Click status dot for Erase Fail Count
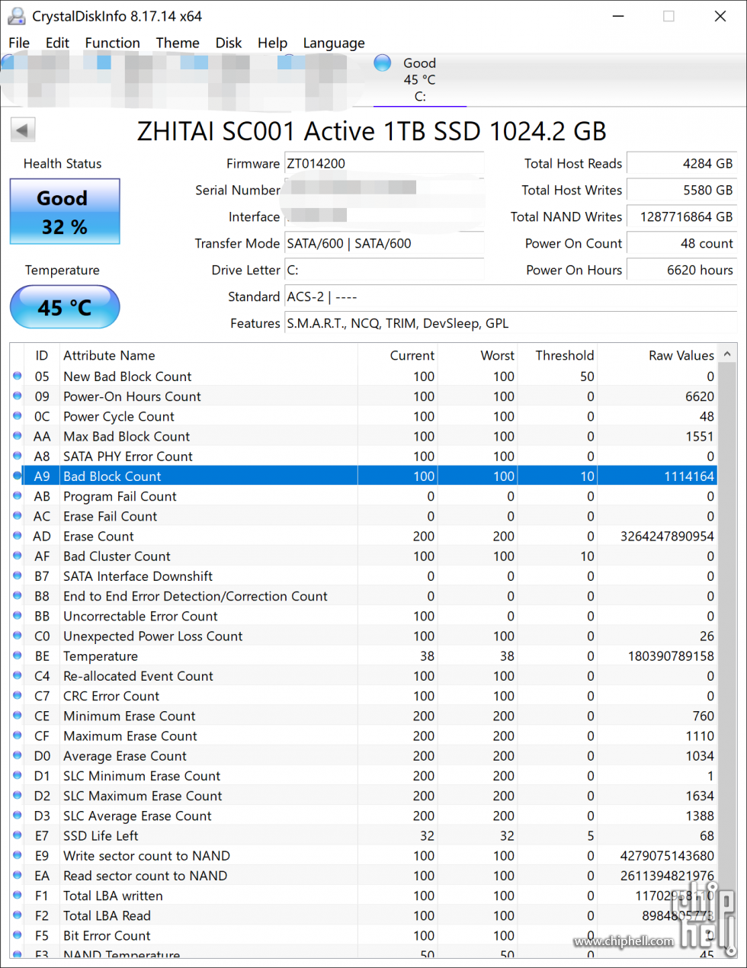The height and width of the screenshot is (968, 747). tap(18, 515)
